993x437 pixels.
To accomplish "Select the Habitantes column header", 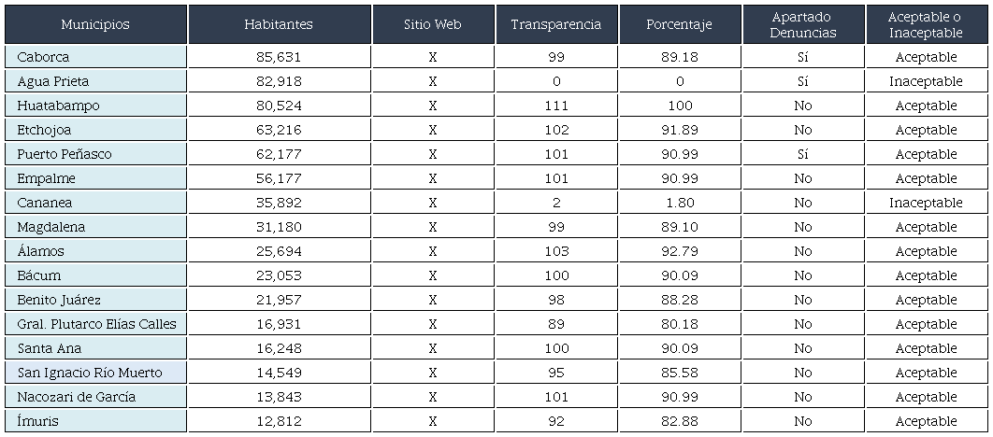I will click(x=279, y=24).
